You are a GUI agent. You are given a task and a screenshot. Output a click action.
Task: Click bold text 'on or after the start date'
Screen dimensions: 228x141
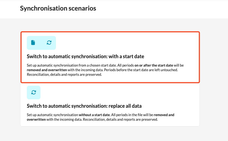pyautogui.click(x=154, y=65)
